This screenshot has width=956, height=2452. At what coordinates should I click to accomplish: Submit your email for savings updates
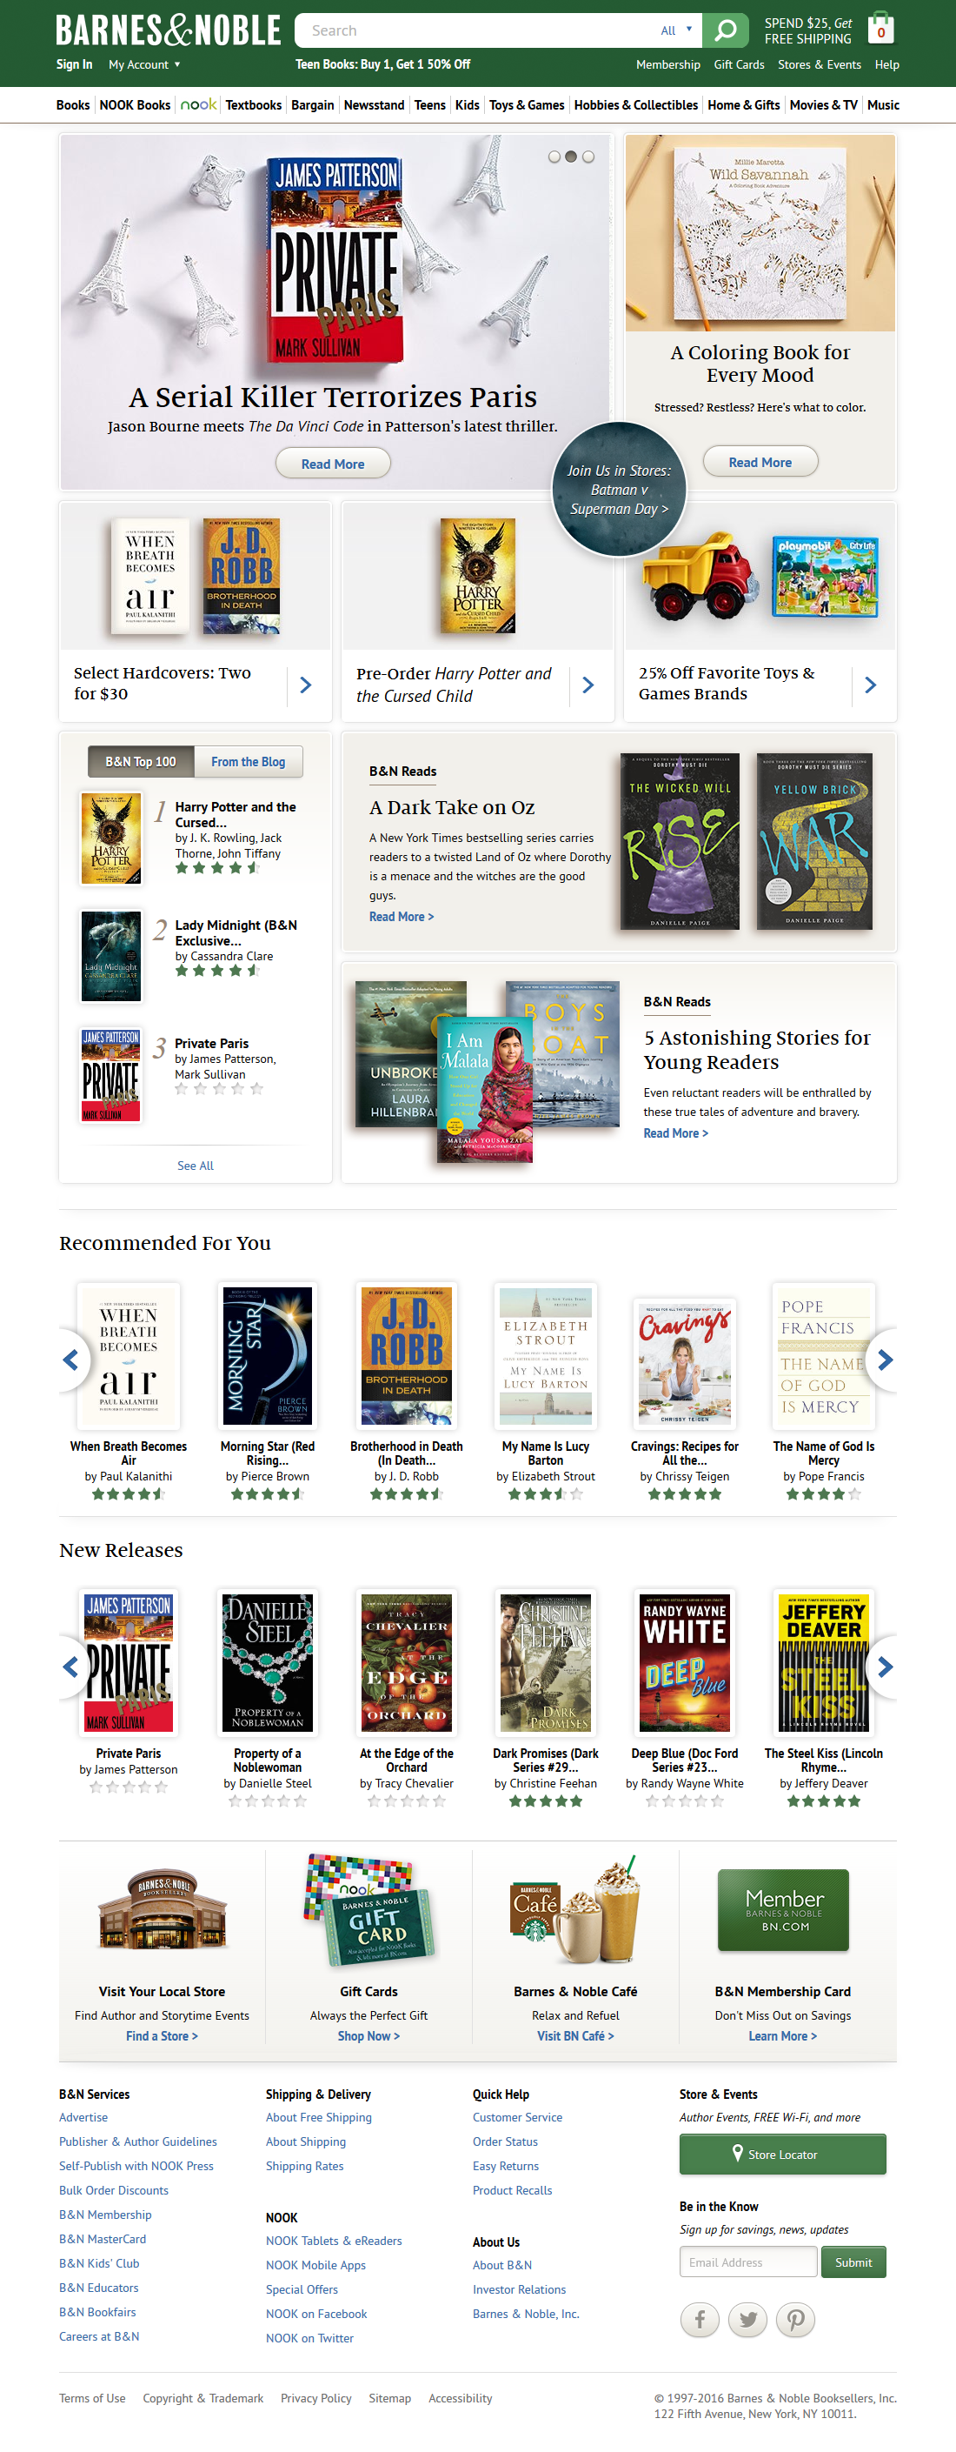[853, 2262]
